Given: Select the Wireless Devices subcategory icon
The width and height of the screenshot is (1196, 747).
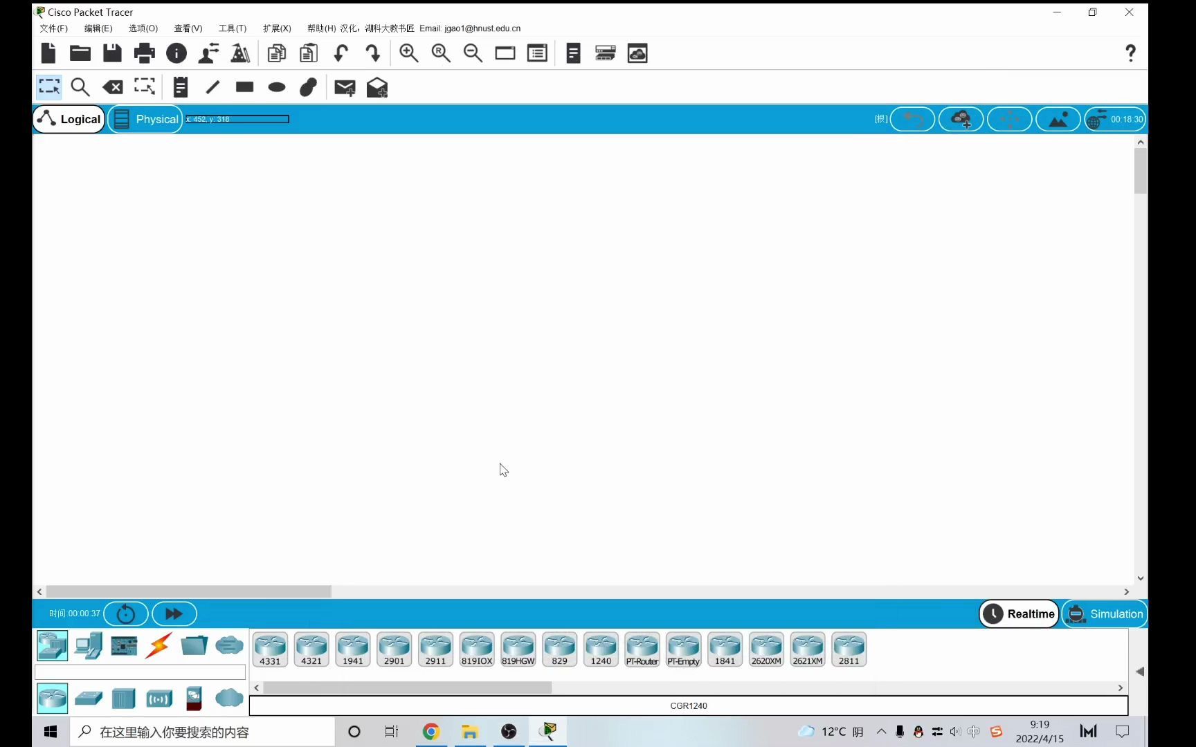Looking at the screenshot, I should [x=159, y=699].
